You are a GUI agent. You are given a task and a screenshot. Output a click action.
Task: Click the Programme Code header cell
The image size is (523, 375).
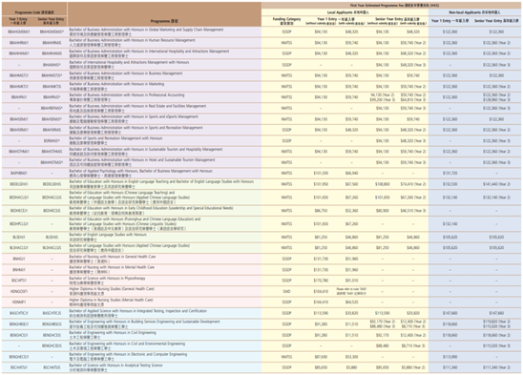click(x=34, y=12)
